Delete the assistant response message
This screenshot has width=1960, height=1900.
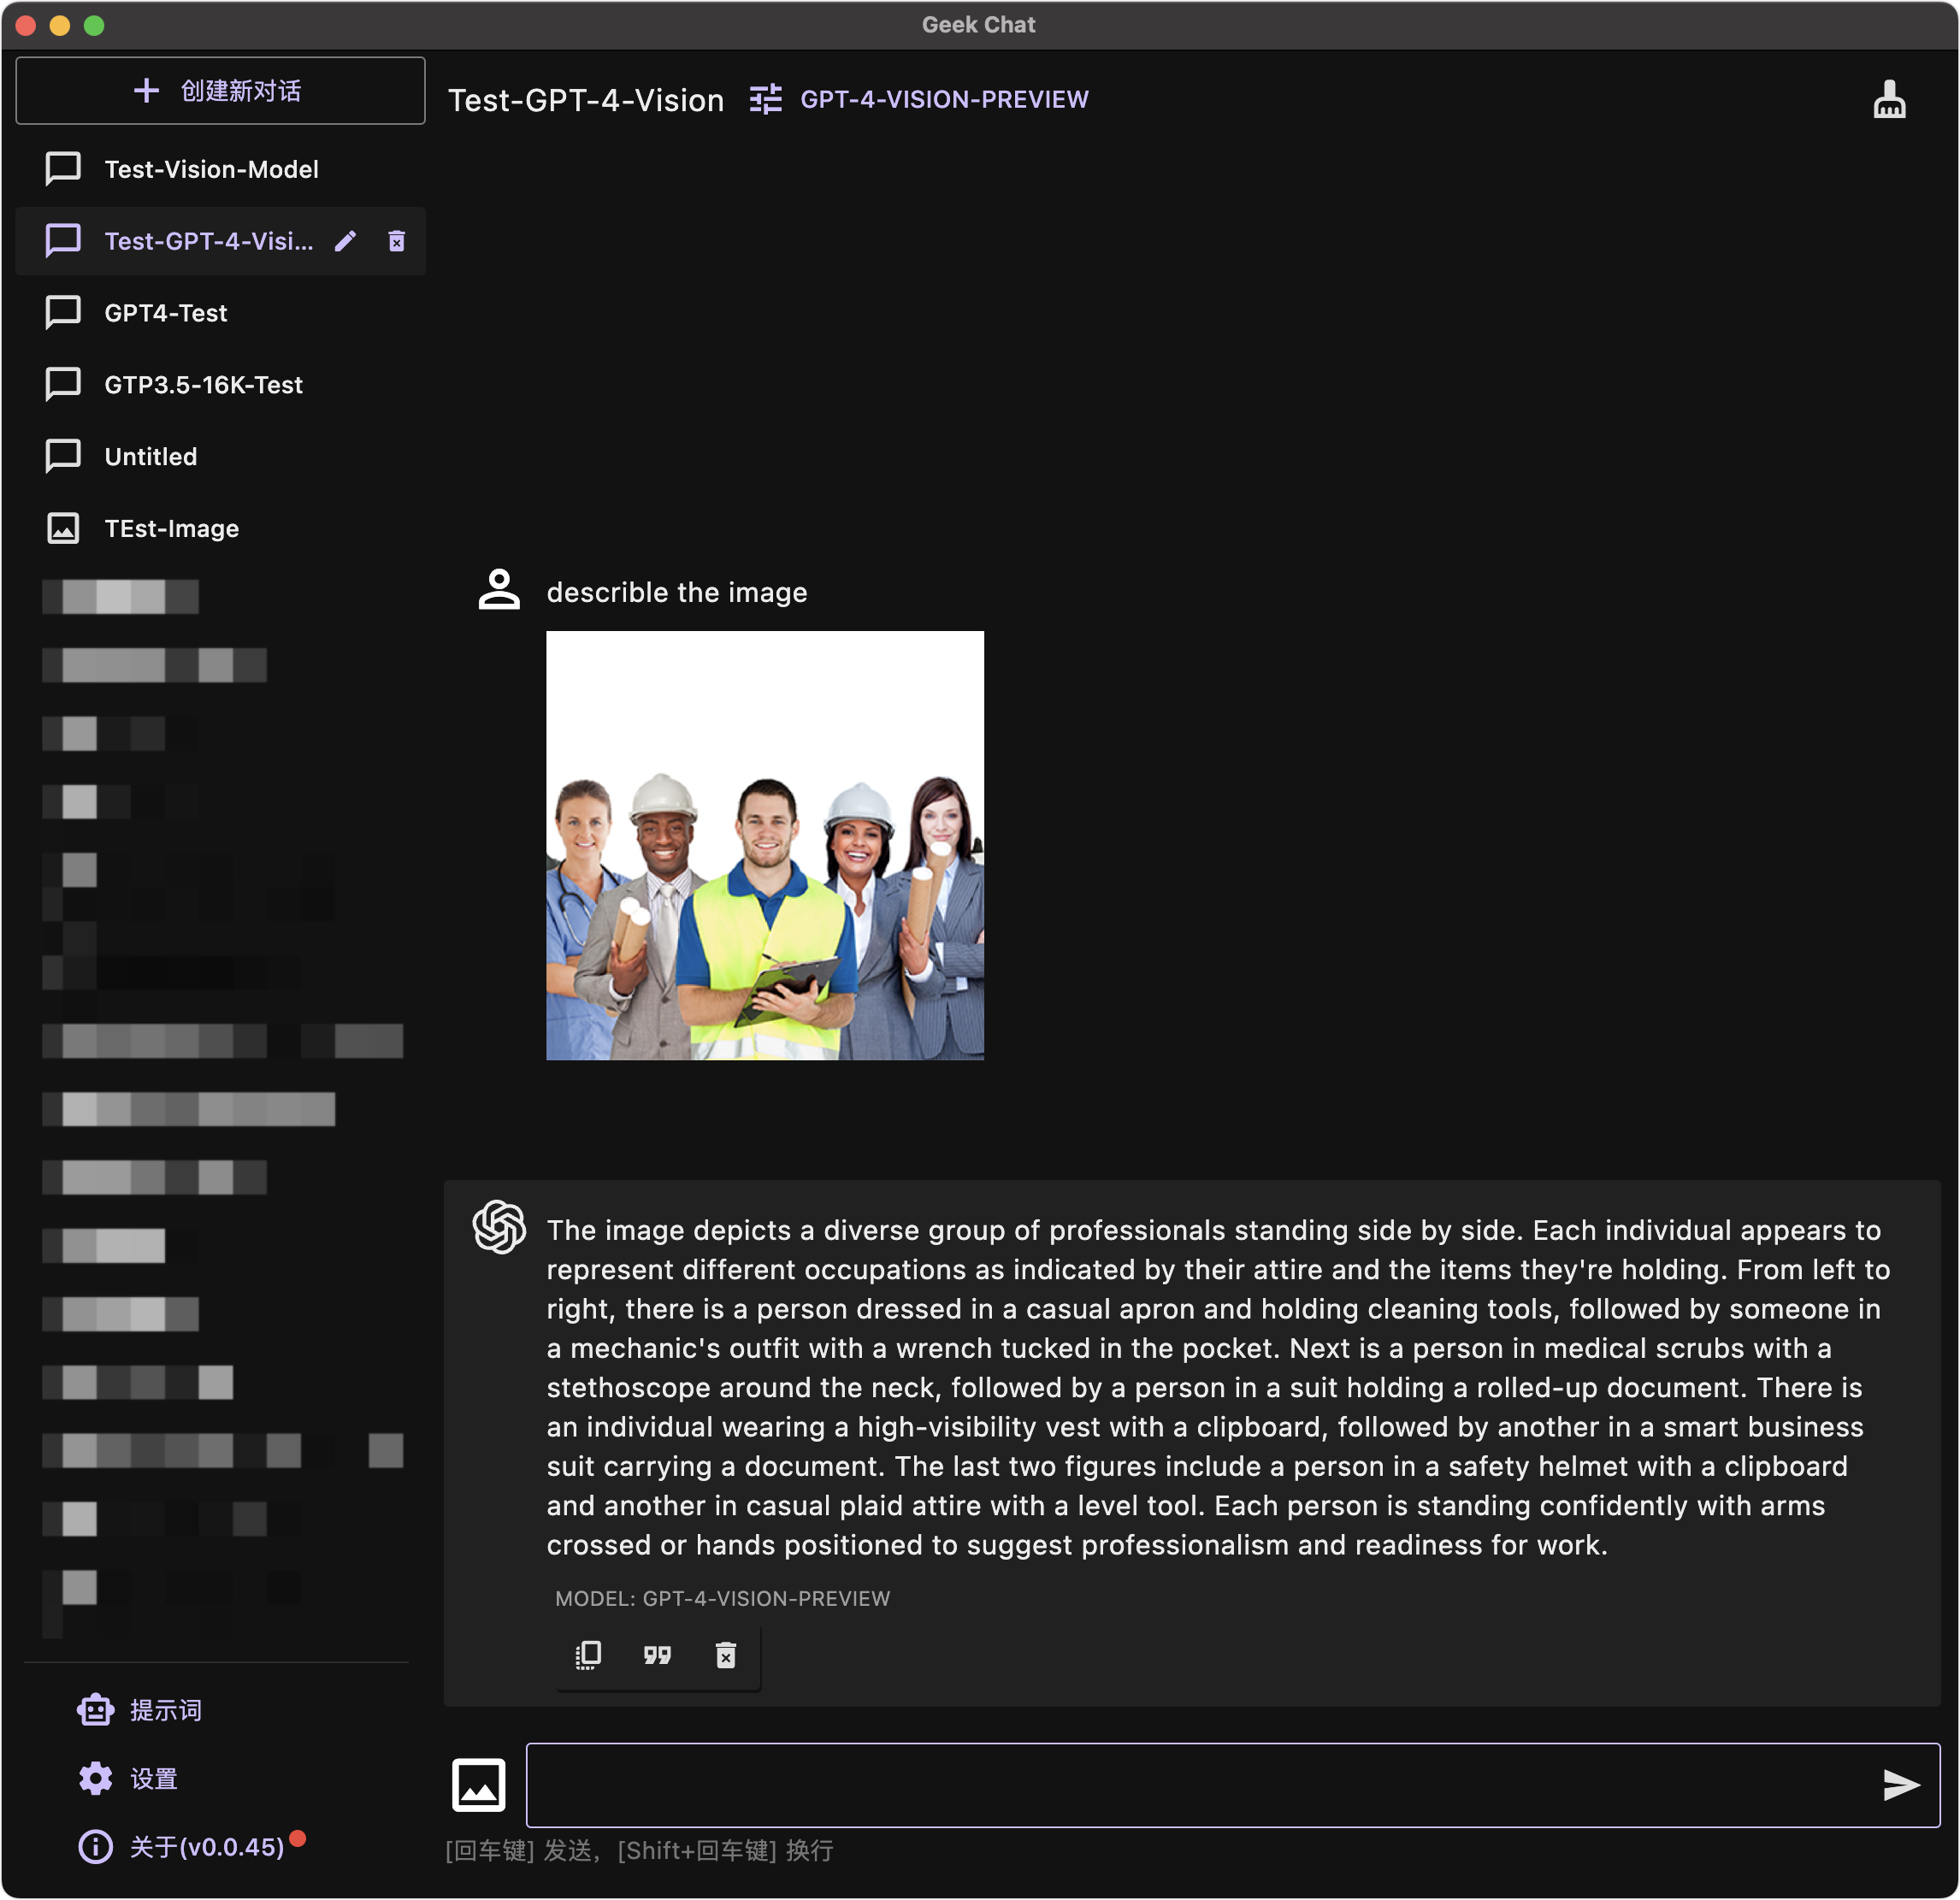(x=726, y=1655)
